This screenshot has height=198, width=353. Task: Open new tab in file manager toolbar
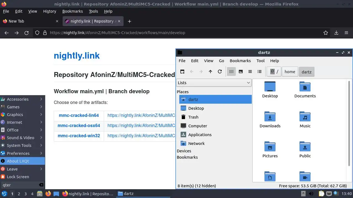click(x=182, y=71)
